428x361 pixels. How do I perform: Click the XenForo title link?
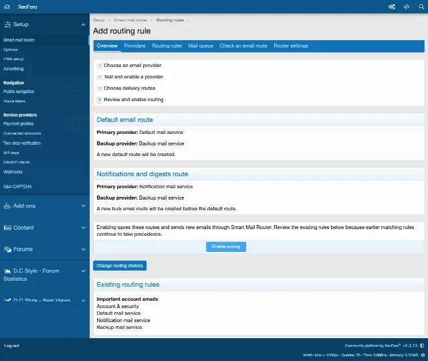[x=27, y=7]
